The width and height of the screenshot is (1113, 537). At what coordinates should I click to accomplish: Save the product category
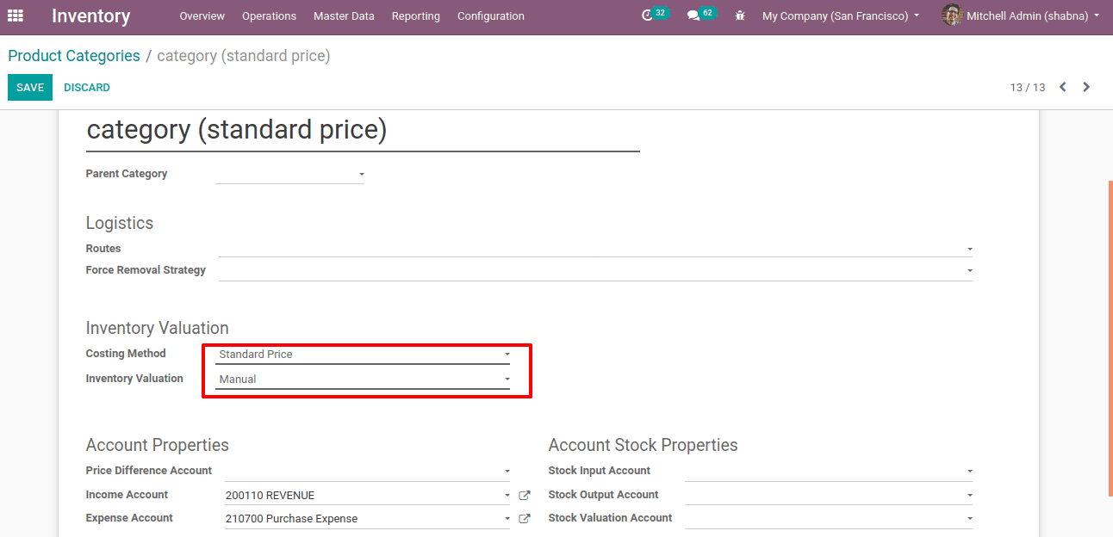coord(30,88)
